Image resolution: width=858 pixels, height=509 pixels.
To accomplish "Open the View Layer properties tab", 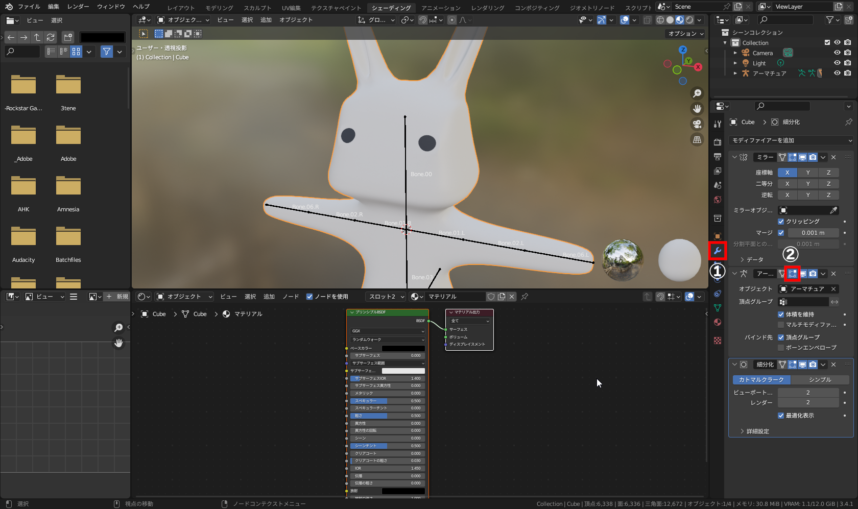I will (718, 171).
